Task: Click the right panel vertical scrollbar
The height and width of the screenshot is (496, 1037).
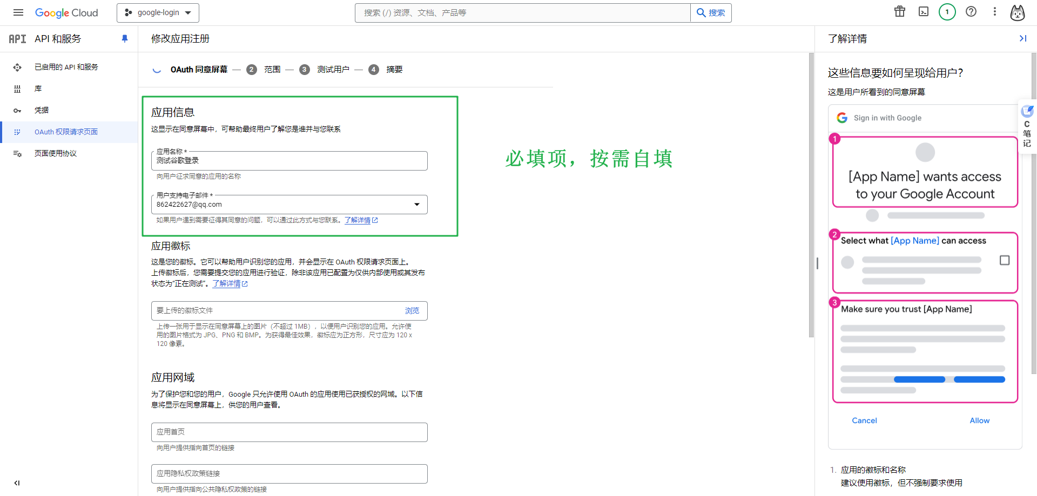Action: point(1034,213)
